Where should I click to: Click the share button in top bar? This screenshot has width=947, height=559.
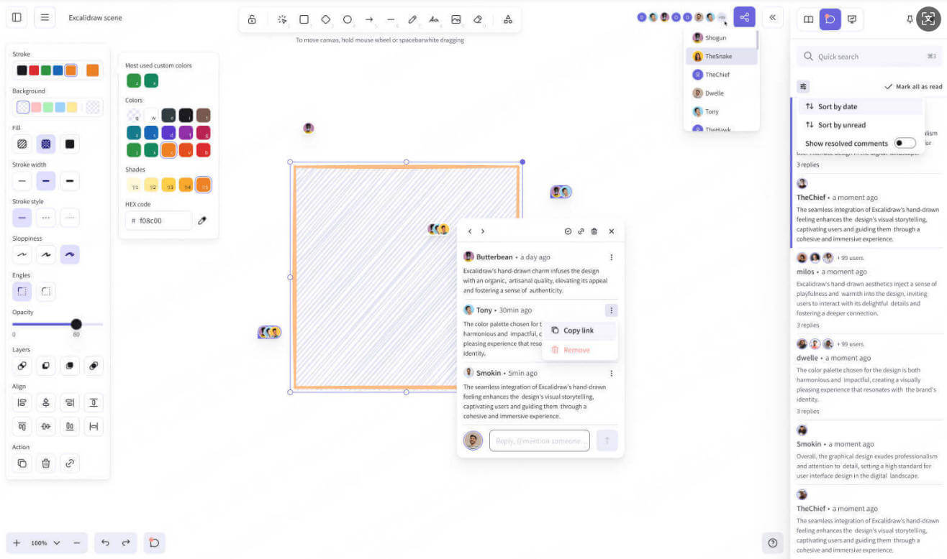click(x=744, y=17)
